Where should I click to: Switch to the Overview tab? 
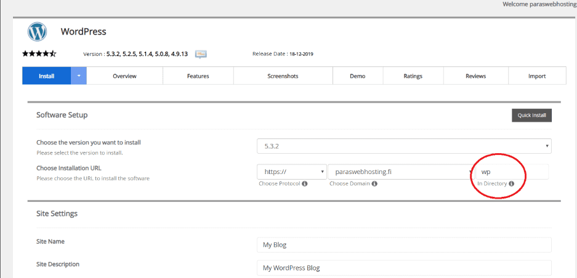(x=125, y=76)
